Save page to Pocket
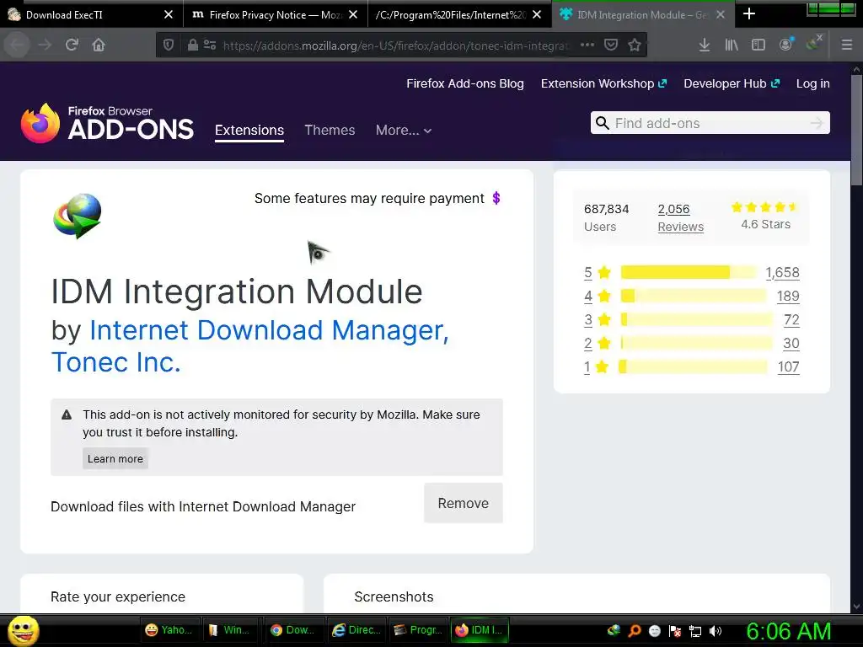Image resolution: width=863 pixels, height=647 pixels. (611, 45)
